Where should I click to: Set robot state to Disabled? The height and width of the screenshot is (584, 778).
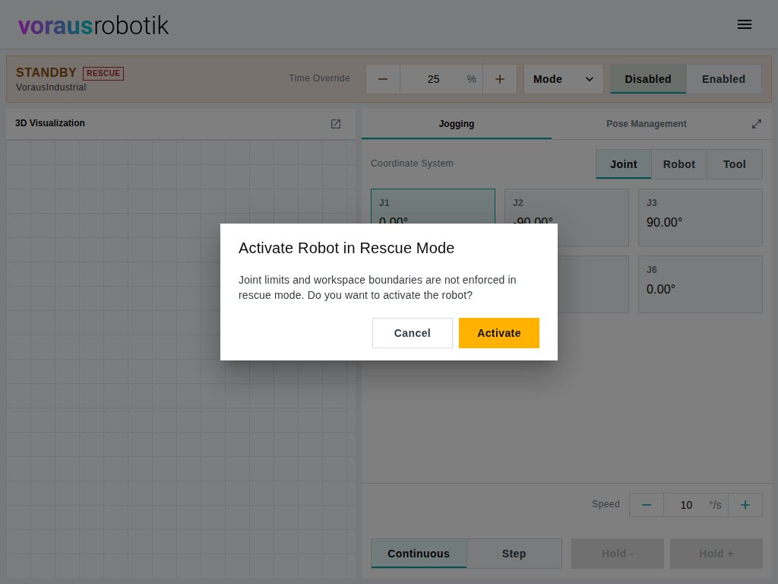click(648, 79)
